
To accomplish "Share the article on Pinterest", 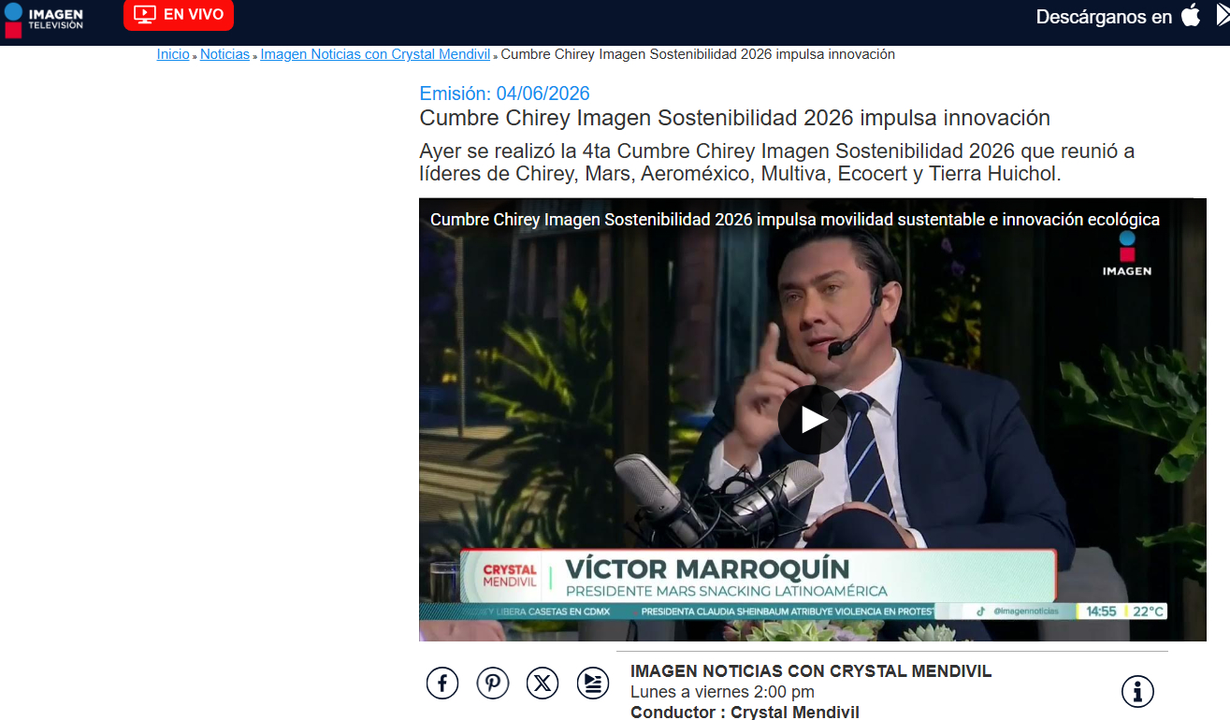I will point(493,684).
